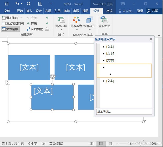163x147 pixels.
Task: Click the Demote (降级) arrow
Action: point(29,24)
